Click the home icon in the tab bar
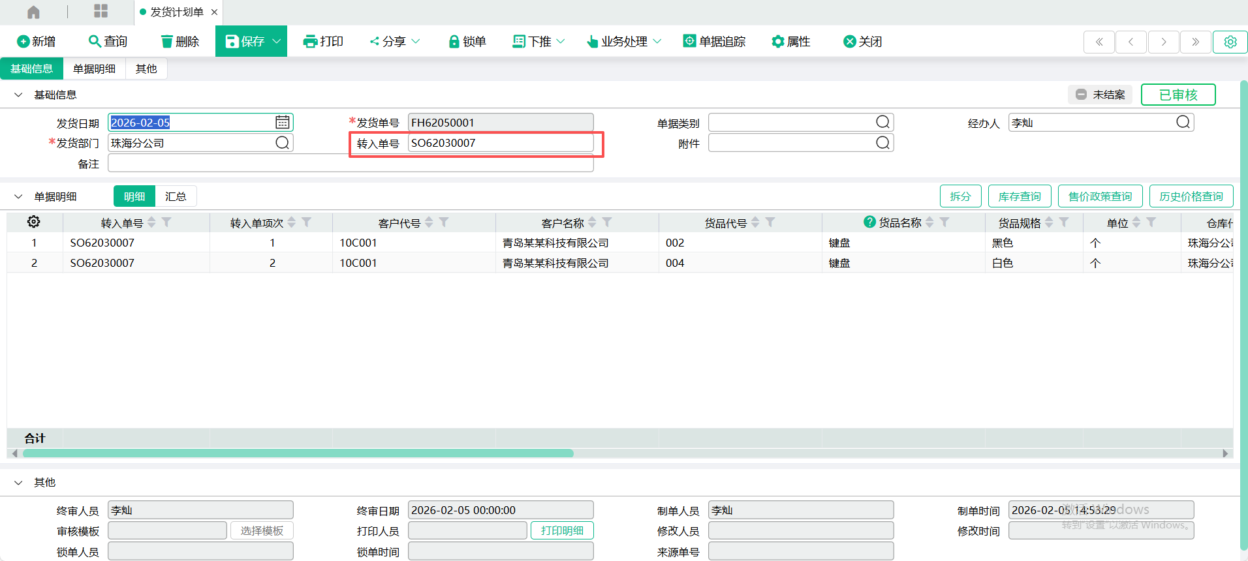 coord(33,12)
